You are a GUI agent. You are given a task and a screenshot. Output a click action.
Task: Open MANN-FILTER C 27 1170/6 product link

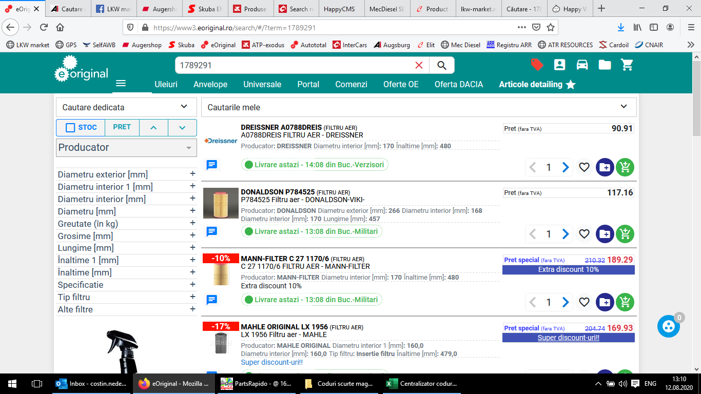tap(285, 259)
